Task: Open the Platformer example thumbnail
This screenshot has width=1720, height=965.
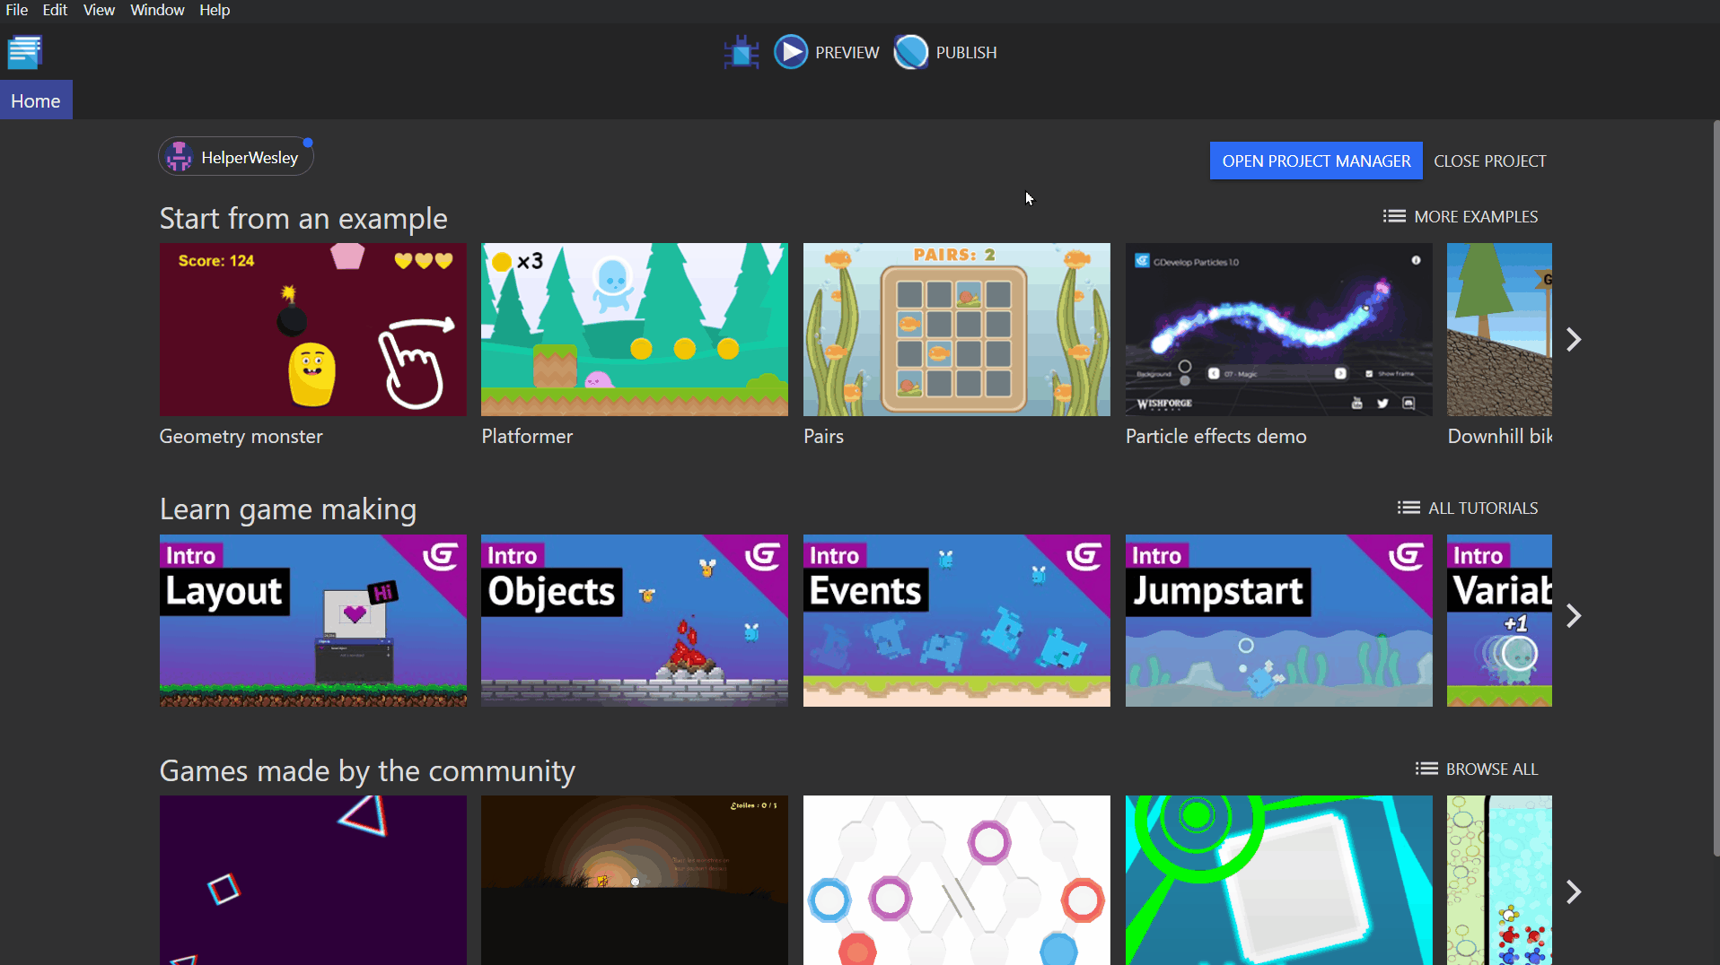Action: [x=634, y=329]
